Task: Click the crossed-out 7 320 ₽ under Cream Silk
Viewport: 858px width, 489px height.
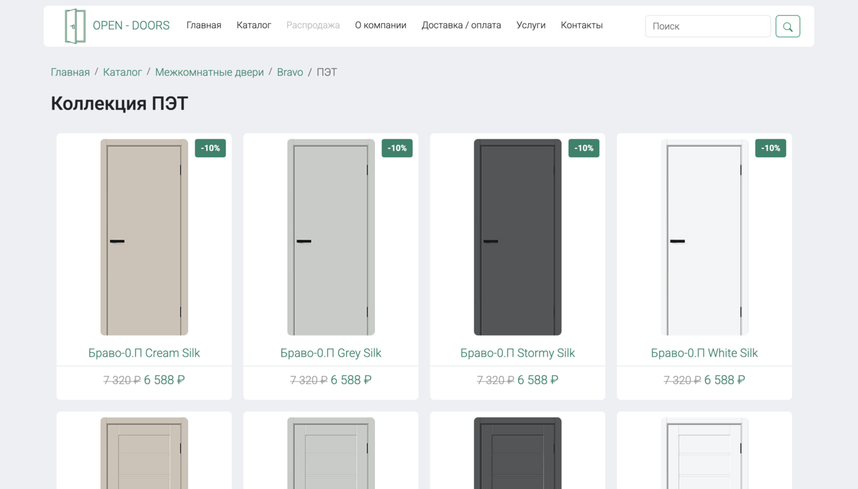Action: (x=122, y=380)
